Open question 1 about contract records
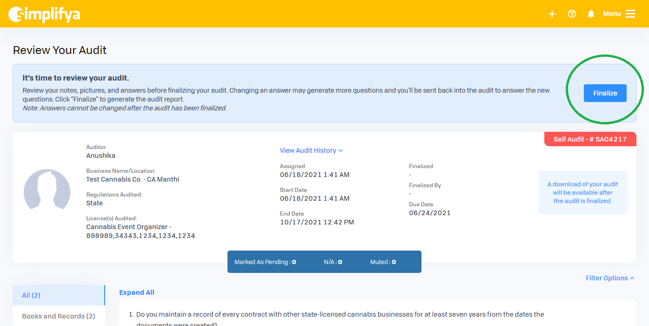 coord(340,315)
